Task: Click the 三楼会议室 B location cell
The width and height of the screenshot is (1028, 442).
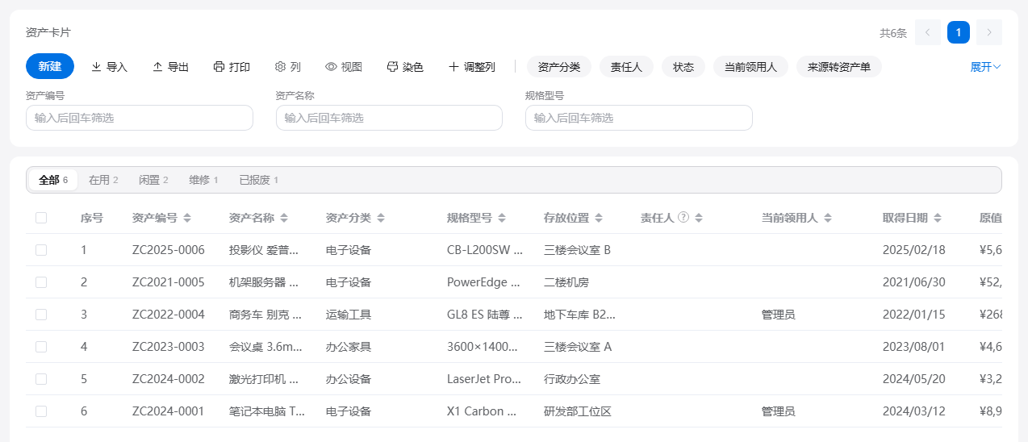Action: pos(578,250)
